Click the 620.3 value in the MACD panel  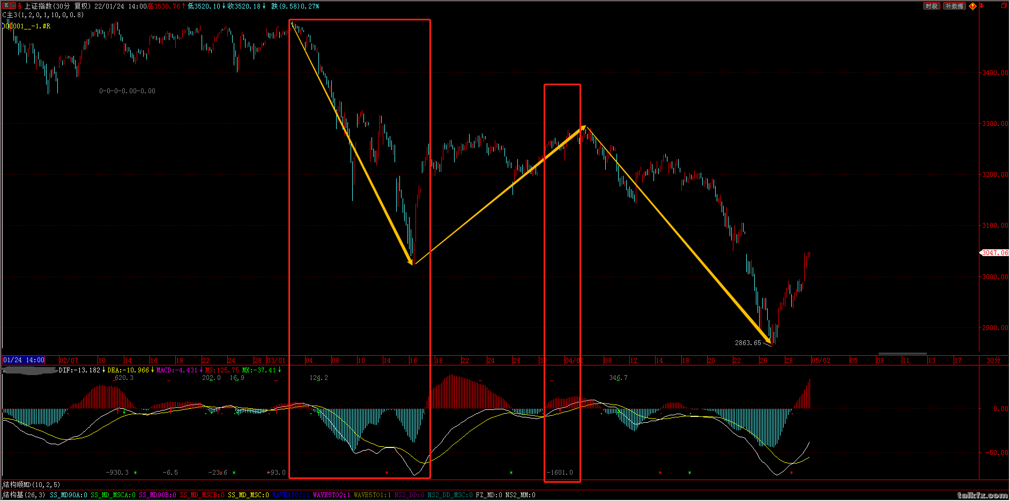pos(124,378)
